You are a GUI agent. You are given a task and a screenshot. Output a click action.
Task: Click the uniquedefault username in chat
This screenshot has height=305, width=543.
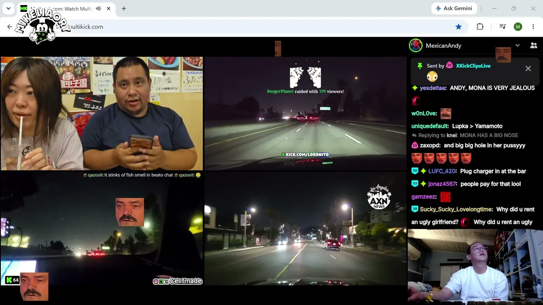click(430, 126)
